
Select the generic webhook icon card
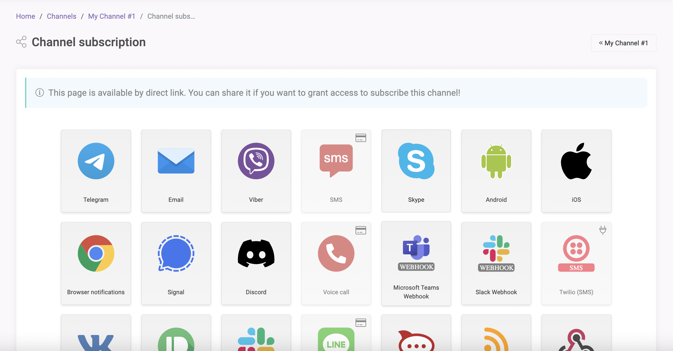(576, 333)
